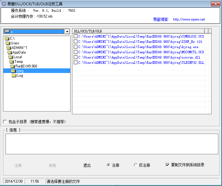Screen dimensions: 222x186
Task: Select the 注册 radio button
Action: (x=108, y=165)
